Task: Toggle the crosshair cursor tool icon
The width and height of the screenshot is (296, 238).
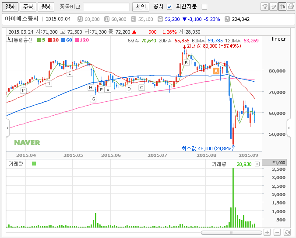Action: point(282,7)
